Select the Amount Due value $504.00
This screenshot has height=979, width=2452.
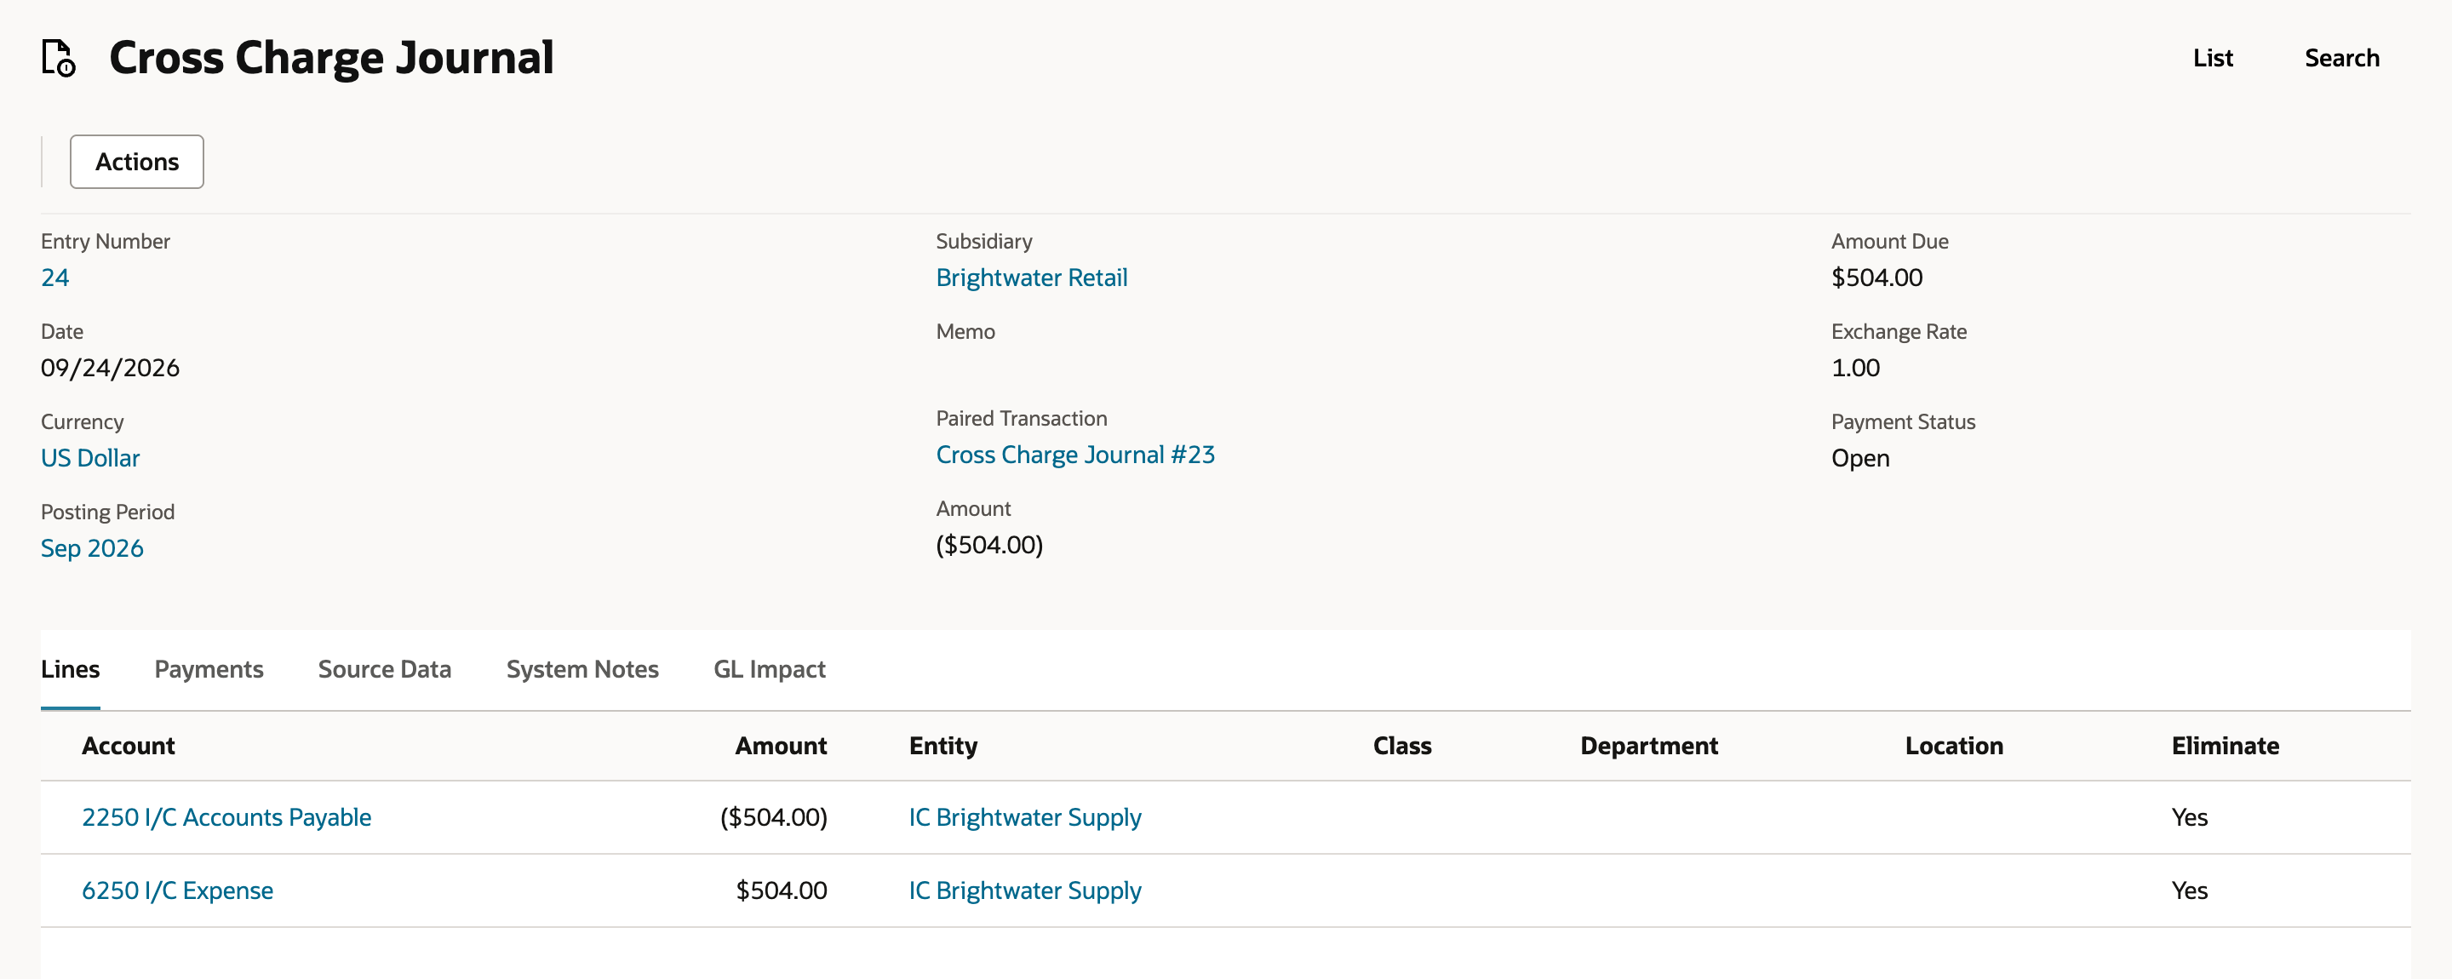click(1876, 278)
